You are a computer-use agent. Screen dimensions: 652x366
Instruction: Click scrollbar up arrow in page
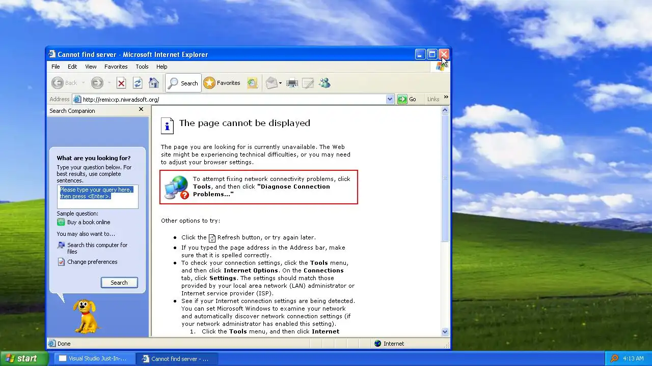click(445, 110)
